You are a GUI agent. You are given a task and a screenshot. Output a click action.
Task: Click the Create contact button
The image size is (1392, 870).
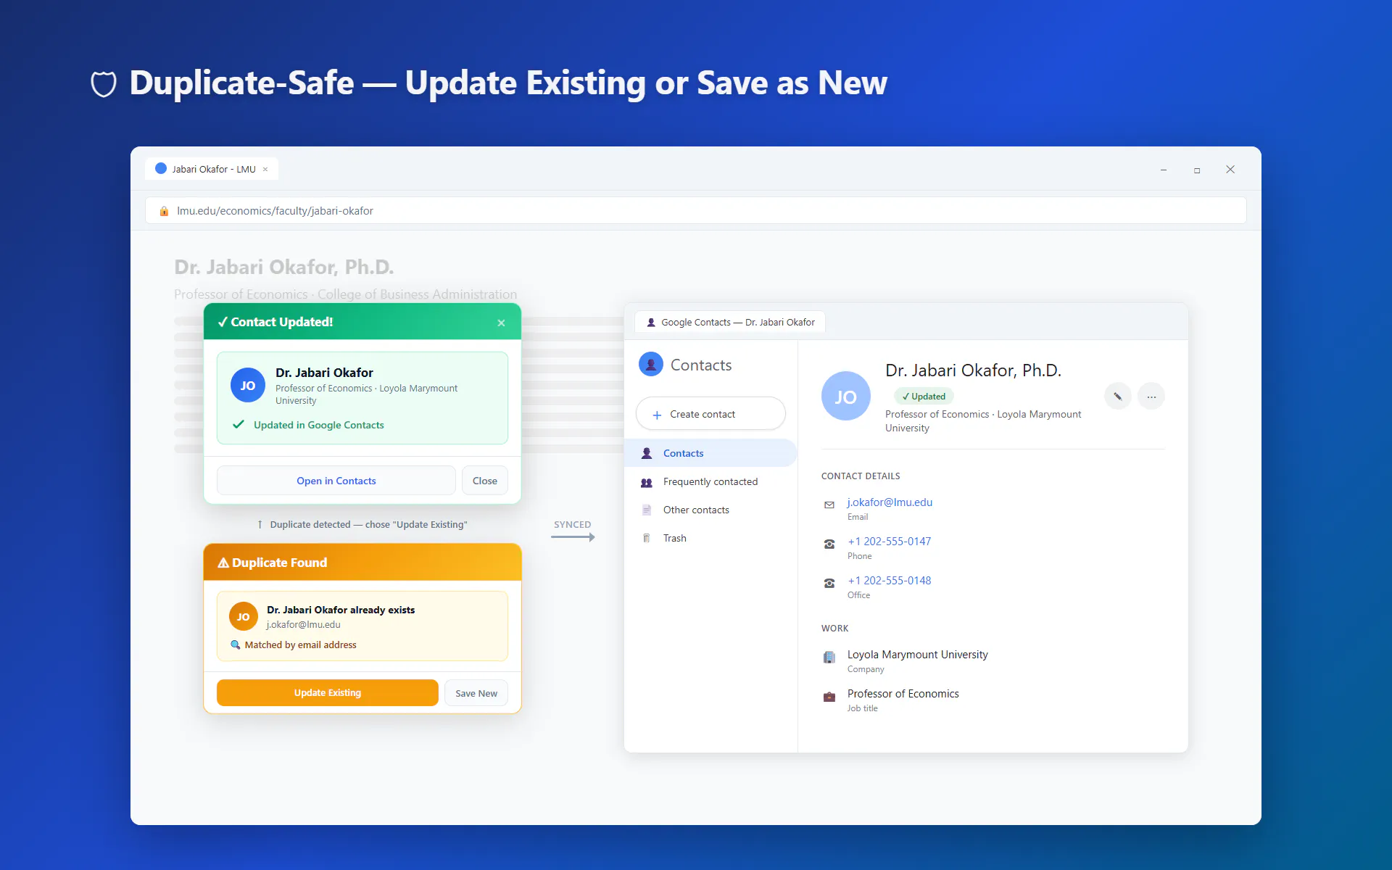pos(710,414)
